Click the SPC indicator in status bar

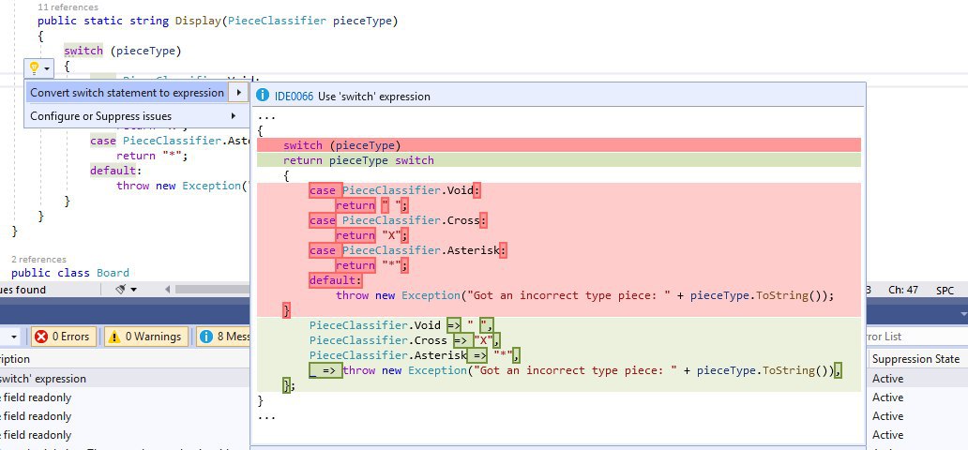pyautogui.click(x=945, y=290)
